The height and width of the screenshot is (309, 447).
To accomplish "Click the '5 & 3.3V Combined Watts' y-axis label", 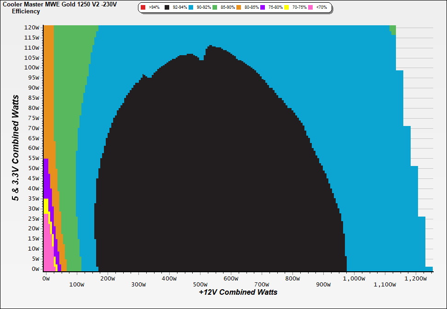I will click(16, 148).
